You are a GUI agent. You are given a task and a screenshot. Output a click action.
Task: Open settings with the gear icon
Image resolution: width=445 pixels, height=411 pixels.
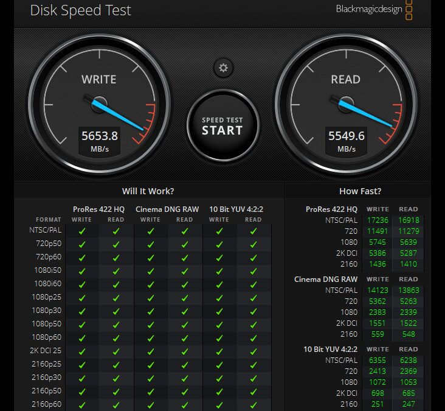click(x=223, y=68)
